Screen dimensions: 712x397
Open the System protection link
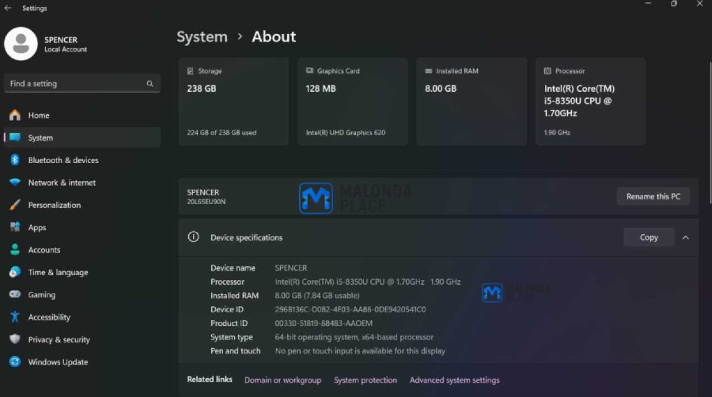(x=365, y=380)
